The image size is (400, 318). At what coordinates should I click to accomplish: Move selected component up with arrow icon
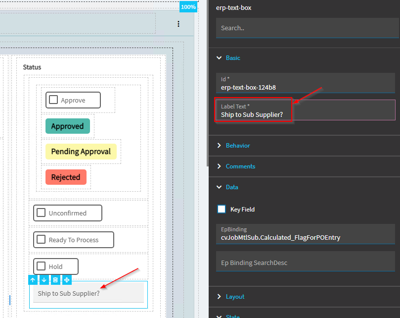tap(33, 280)
